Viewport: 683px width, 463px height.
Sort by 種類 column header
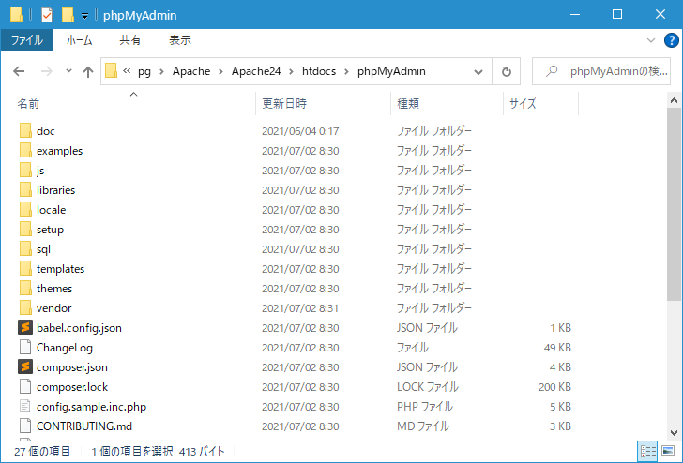(x=447, y=103)
